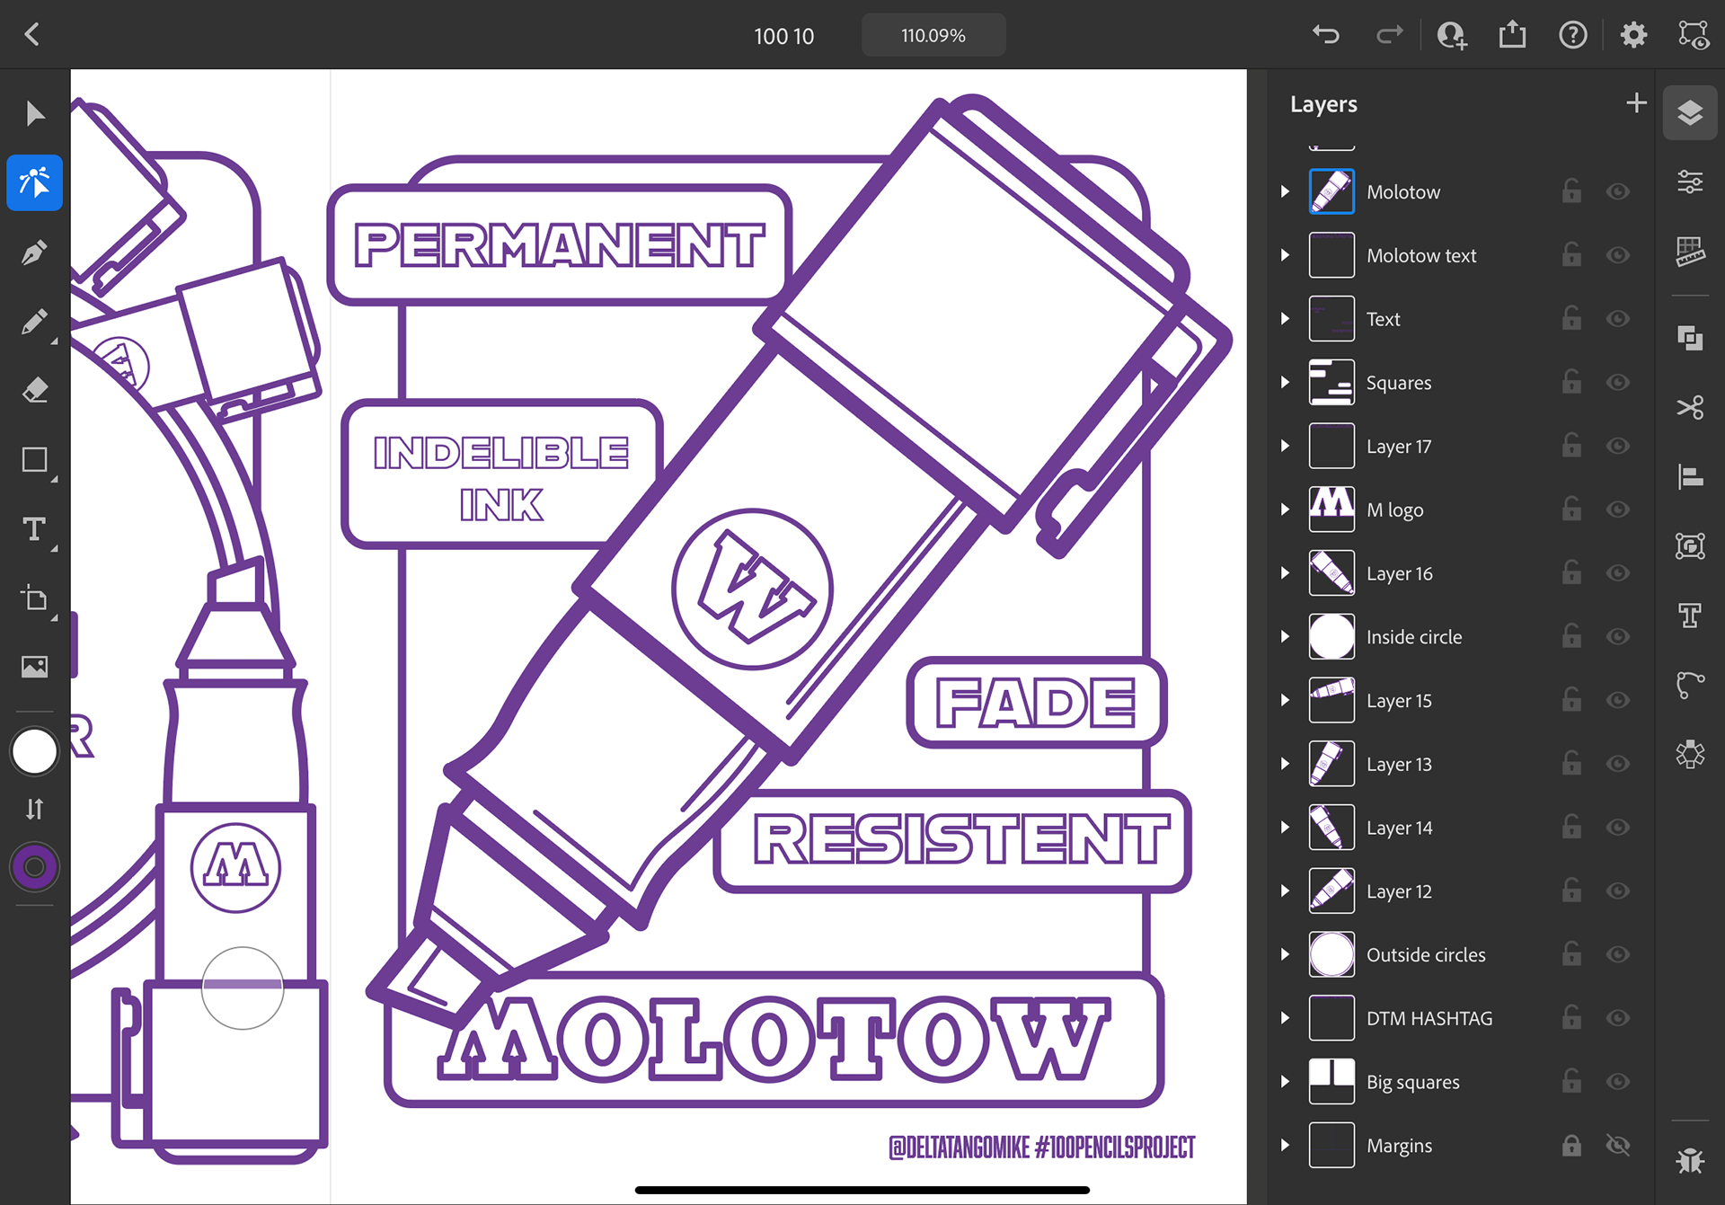Expand the Big squares layer
The width and height of the screenshot is (1725, 1205).
(1286, 1081)
